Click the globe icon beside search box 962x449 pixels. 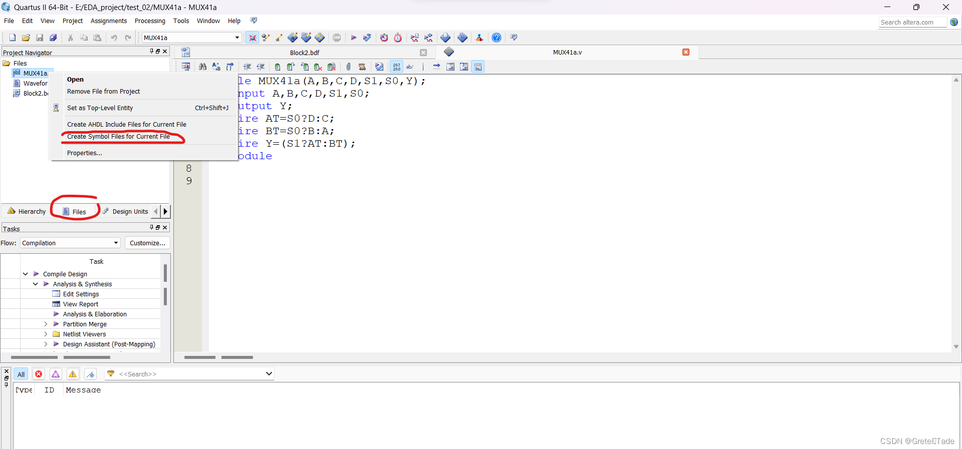(x=954, y=22)
